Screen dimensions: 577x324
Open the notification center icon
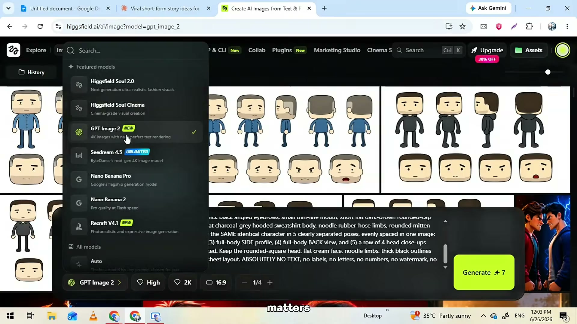tap(563, 316)
